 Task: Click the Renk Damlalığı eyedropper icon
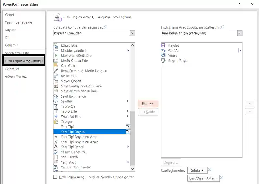[x=56, y=71]
